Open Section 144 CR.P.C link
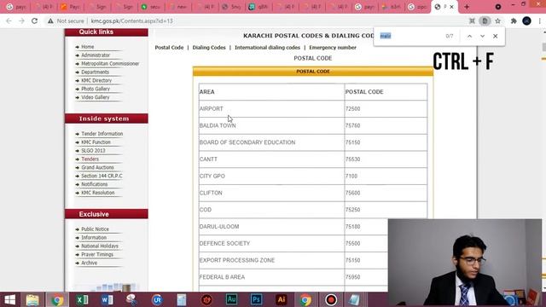546x307 pixels. (102, 176)
